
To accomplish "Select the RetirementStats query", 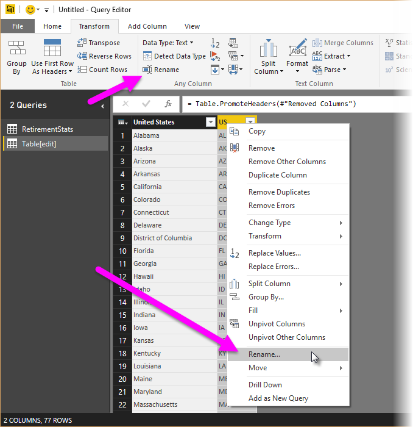I will 48,129.
